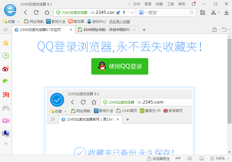Open the 网址导航 bookmark

click(x=34, y=21)
